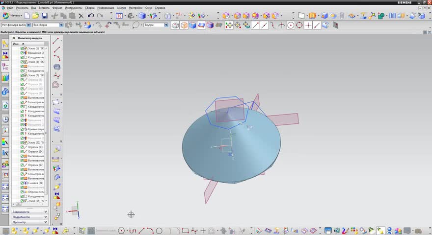Click the lasso selection tool icon
The height and width of the screenshot is (235, 432).
[x=135, y=25]
